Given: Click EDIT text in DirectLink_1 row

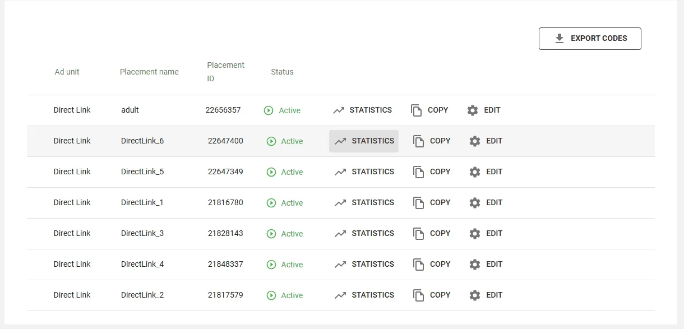Looking at the screenshot, I should pyautogui.click(x=494, y=202).
